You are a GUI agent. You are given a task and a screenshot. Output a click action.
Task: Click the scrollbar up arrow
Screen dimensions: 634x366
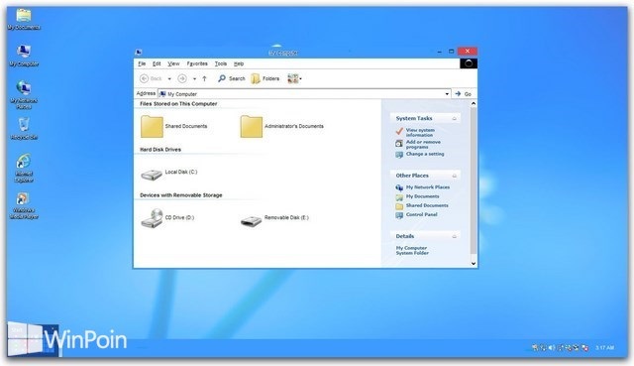(x=474, y=104)
